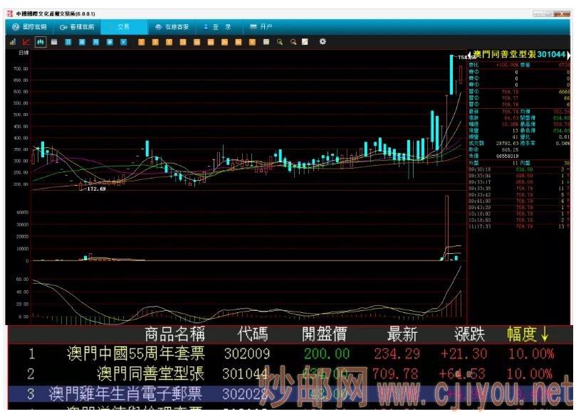The image size is (576, 414).
Task: Click the 10:18:02 trade tick row
Action: (519, 213)
